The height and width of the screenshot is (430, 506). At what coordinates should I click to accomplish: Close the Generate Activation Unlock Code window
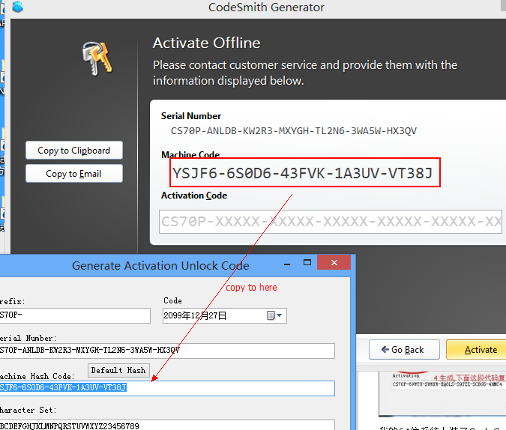coord(334,263)
